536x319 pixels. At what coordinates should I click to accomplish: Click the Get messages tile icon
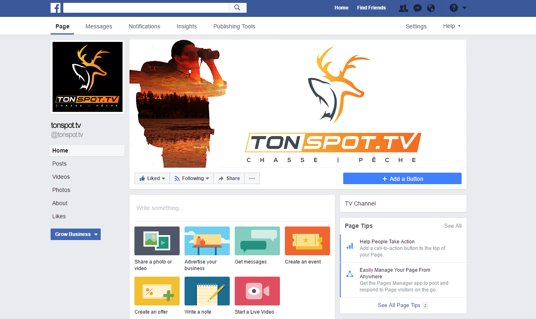[x=257, y=241]
